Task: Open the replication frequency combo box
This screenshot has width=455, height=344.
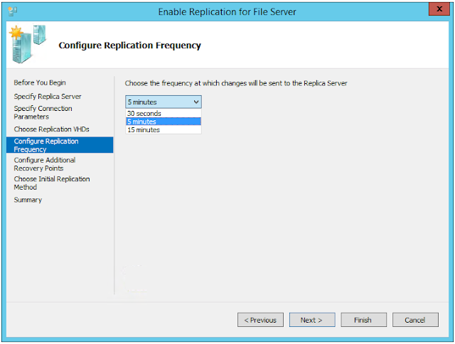Action: tap(164, 102)
